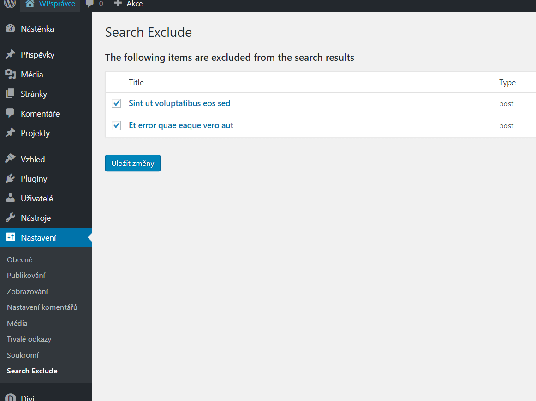Click 'post' type in the Et error row
Screen dimensions: 536x401
pyautogui.click(x=506, y=126)
